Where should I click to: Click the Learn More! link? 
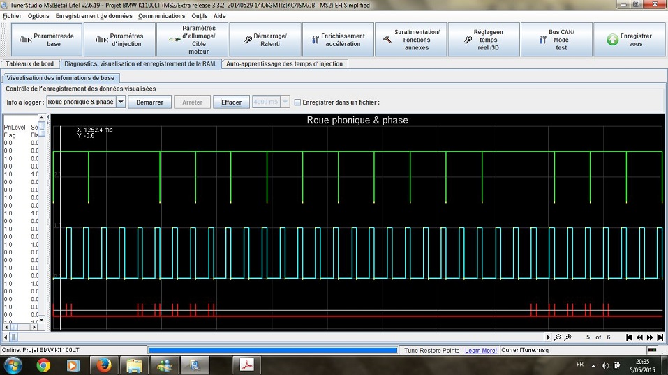480,350
